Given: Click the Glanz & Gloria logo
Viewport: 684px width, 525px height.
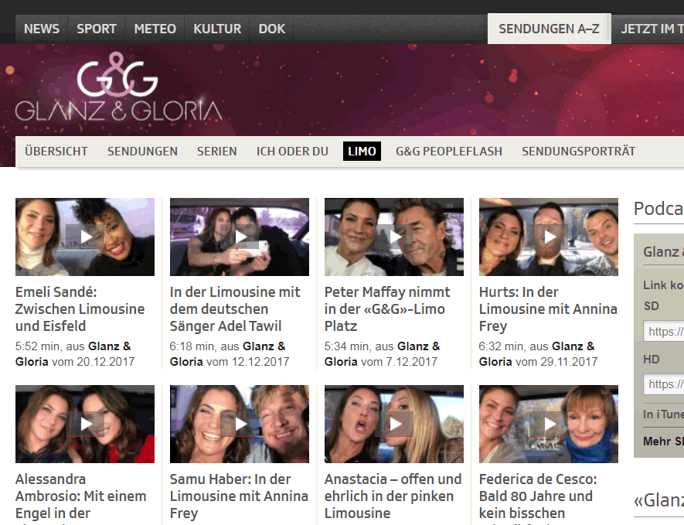Looking at the screenshot, I should tap(118, 87).
